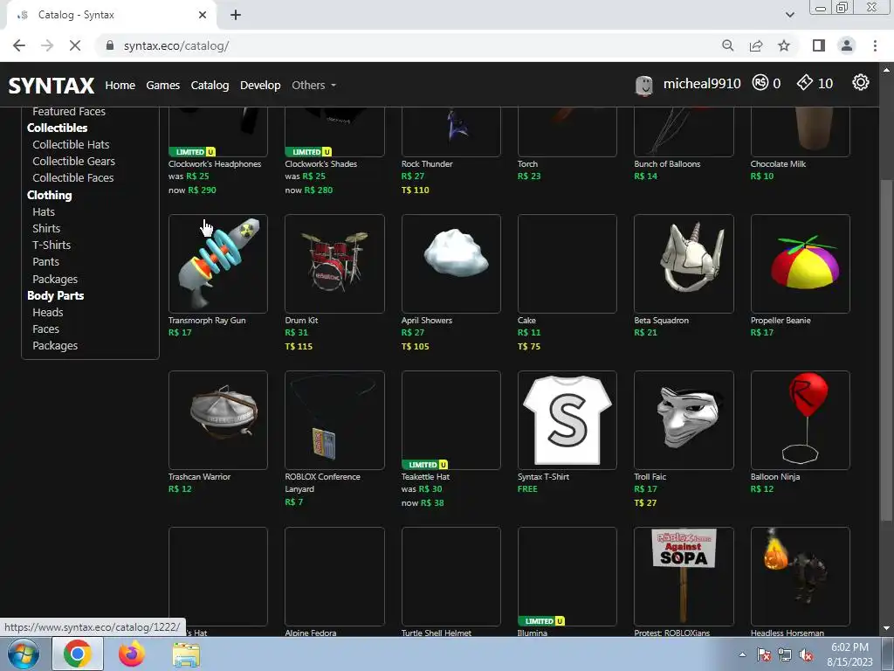Click the Windows Start button
The image size is (894, 671).
[24, 654]
